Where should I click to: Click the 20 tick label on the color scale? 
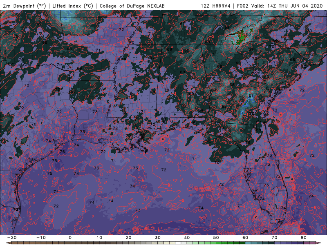pos(128,238)
